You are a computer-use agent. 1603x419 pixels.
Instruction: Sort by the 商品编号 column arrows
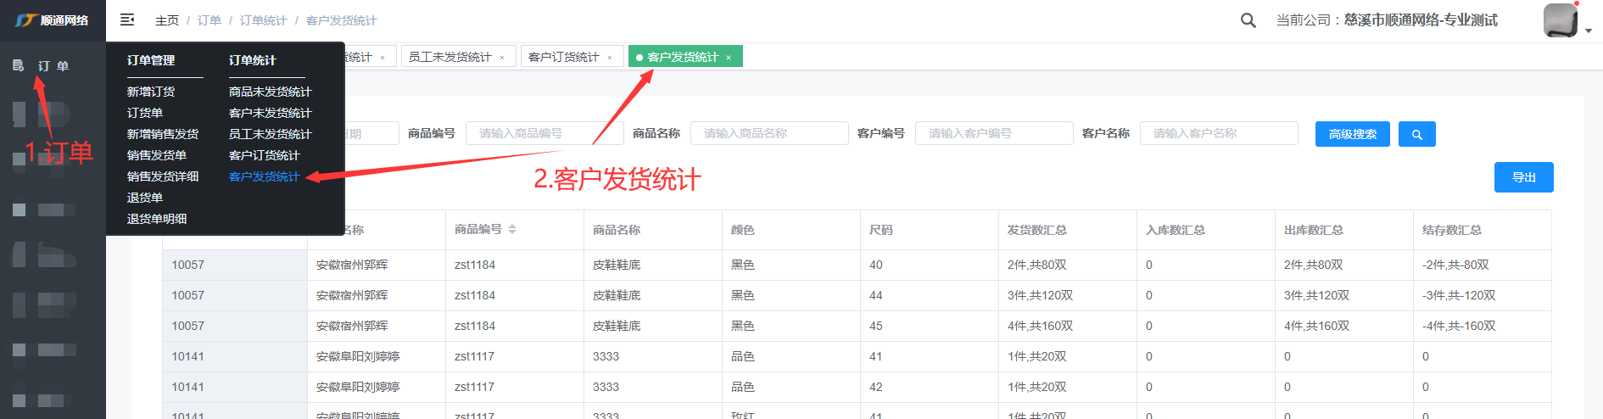pyautogui.click(x=512, y=230)
